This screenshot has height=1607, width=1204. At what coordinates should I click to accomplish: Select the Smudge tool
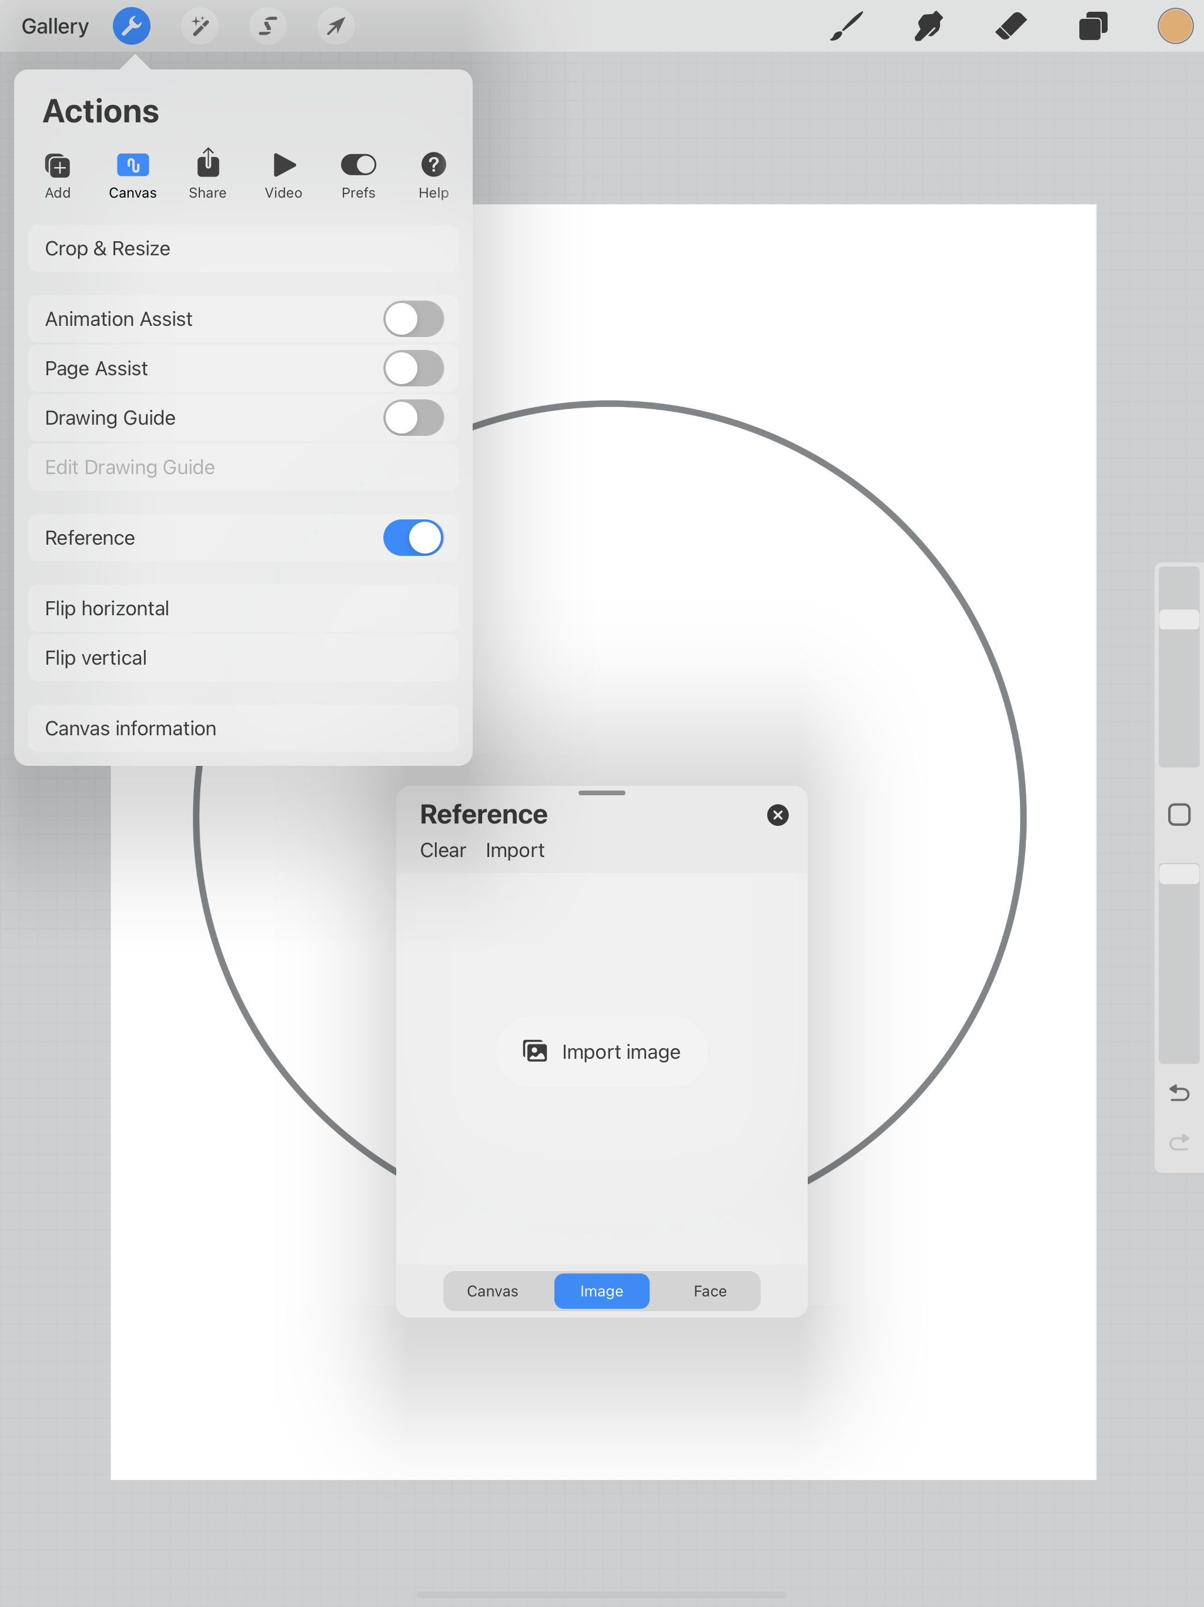929,26
